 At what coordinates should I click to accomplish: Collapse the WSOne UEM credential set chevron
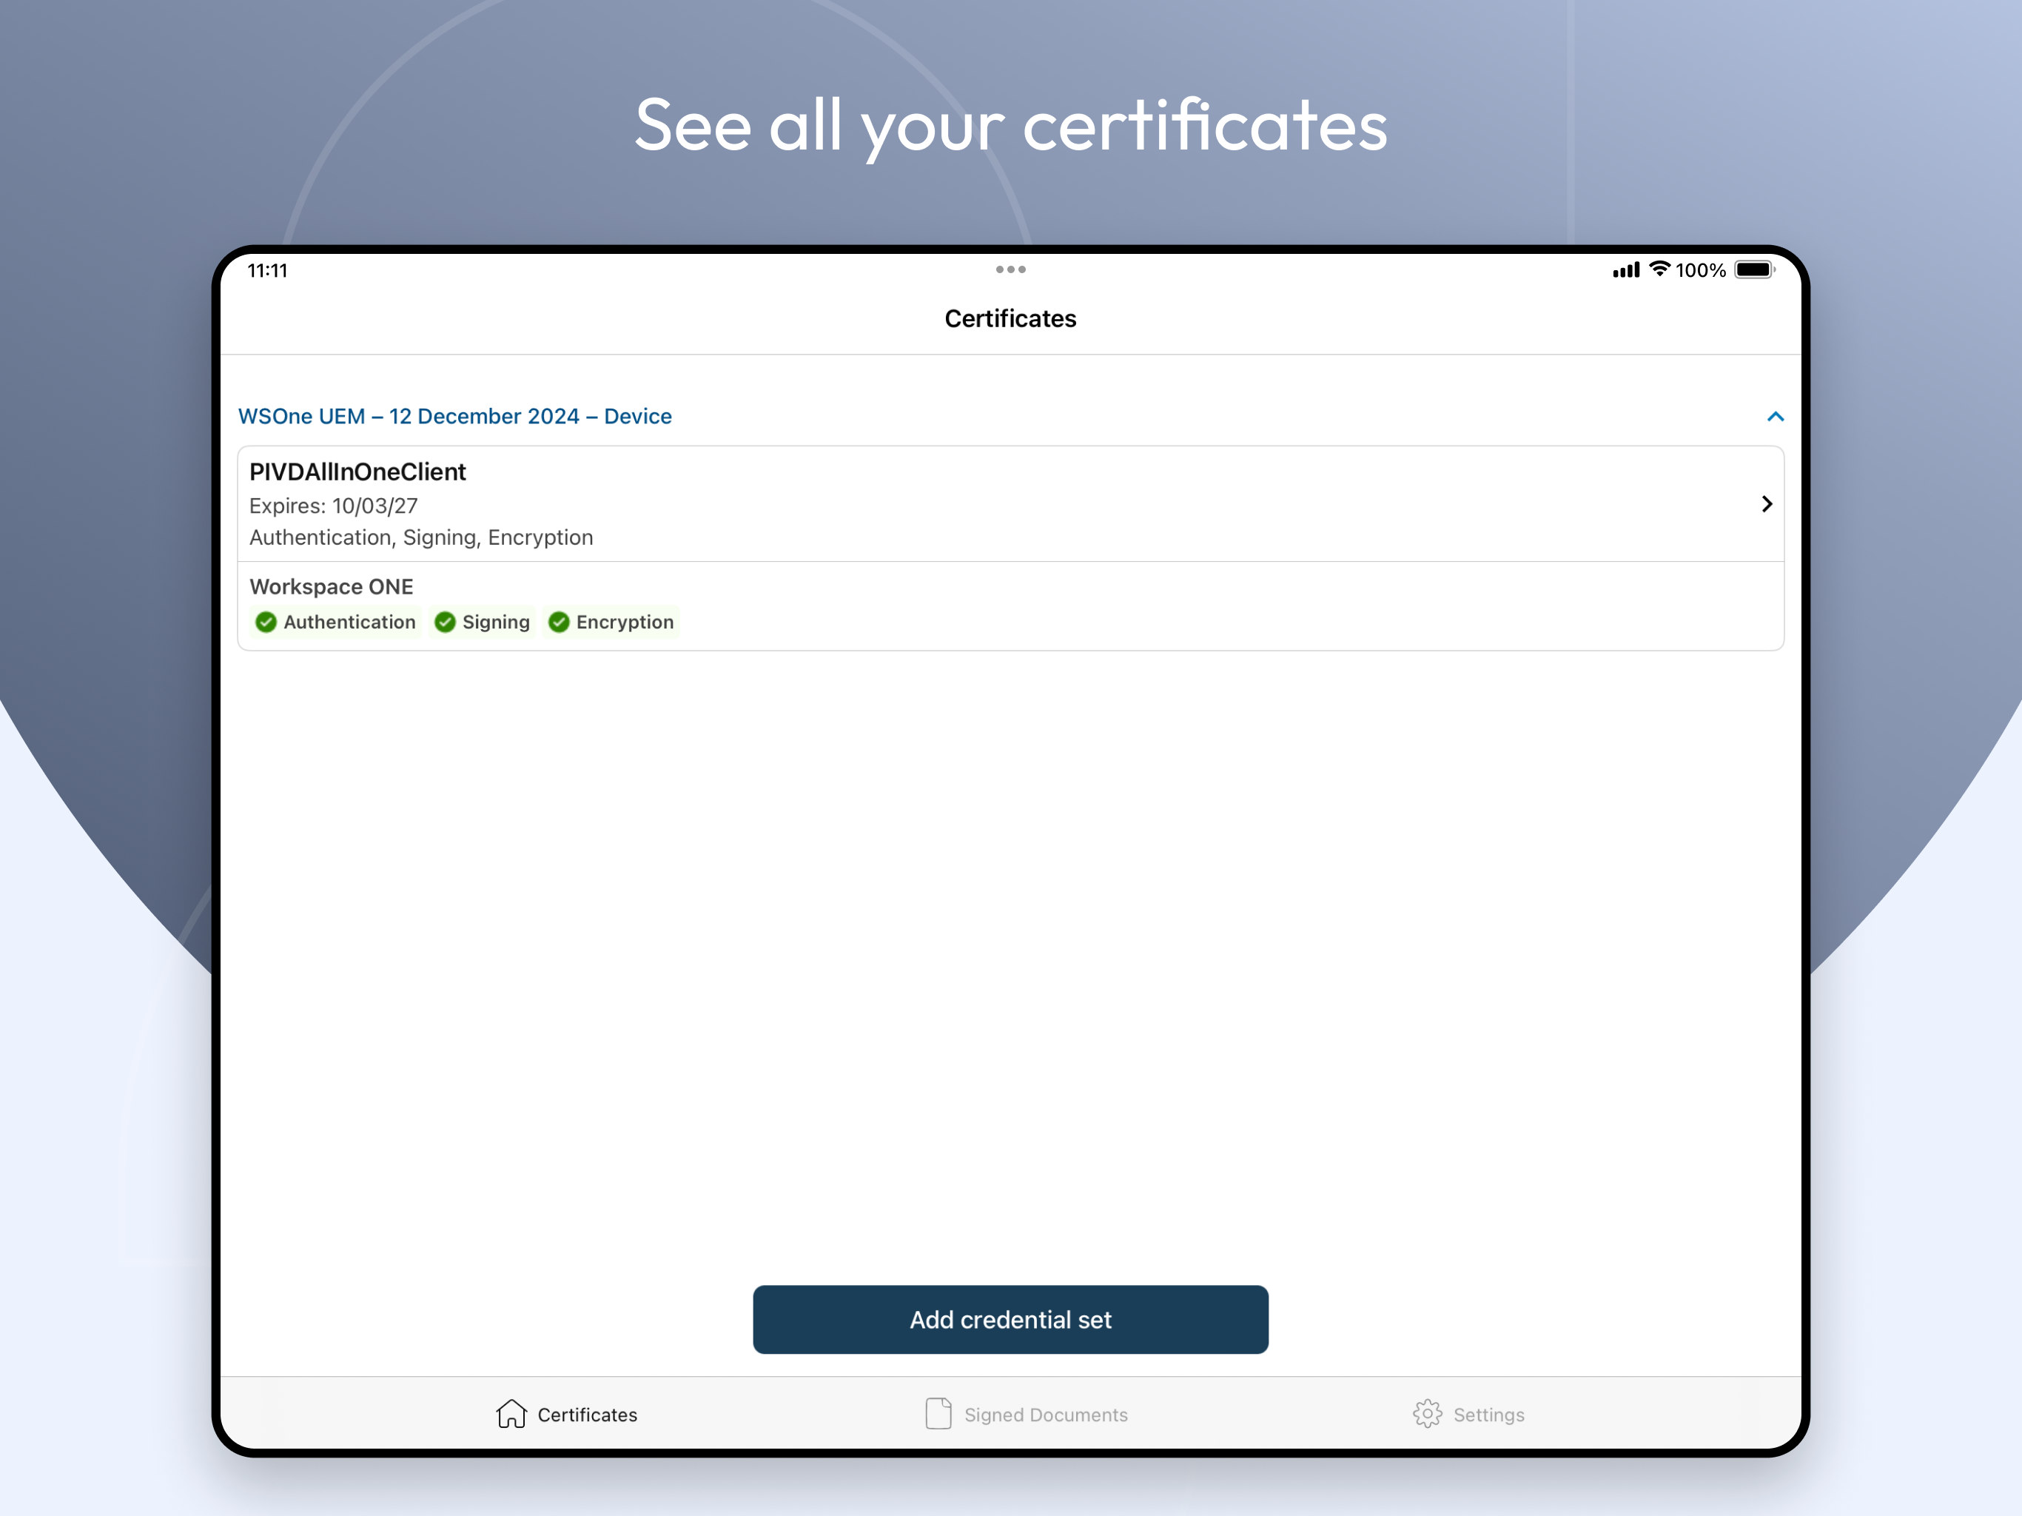[x=1776, y=417]
